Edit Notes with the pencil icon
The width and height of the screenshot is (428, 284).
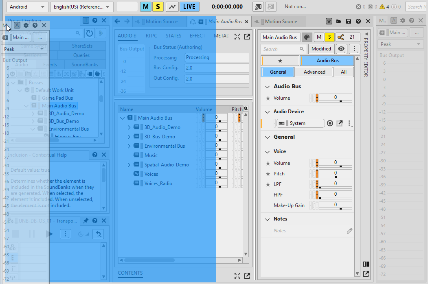[x=349, y=231]
